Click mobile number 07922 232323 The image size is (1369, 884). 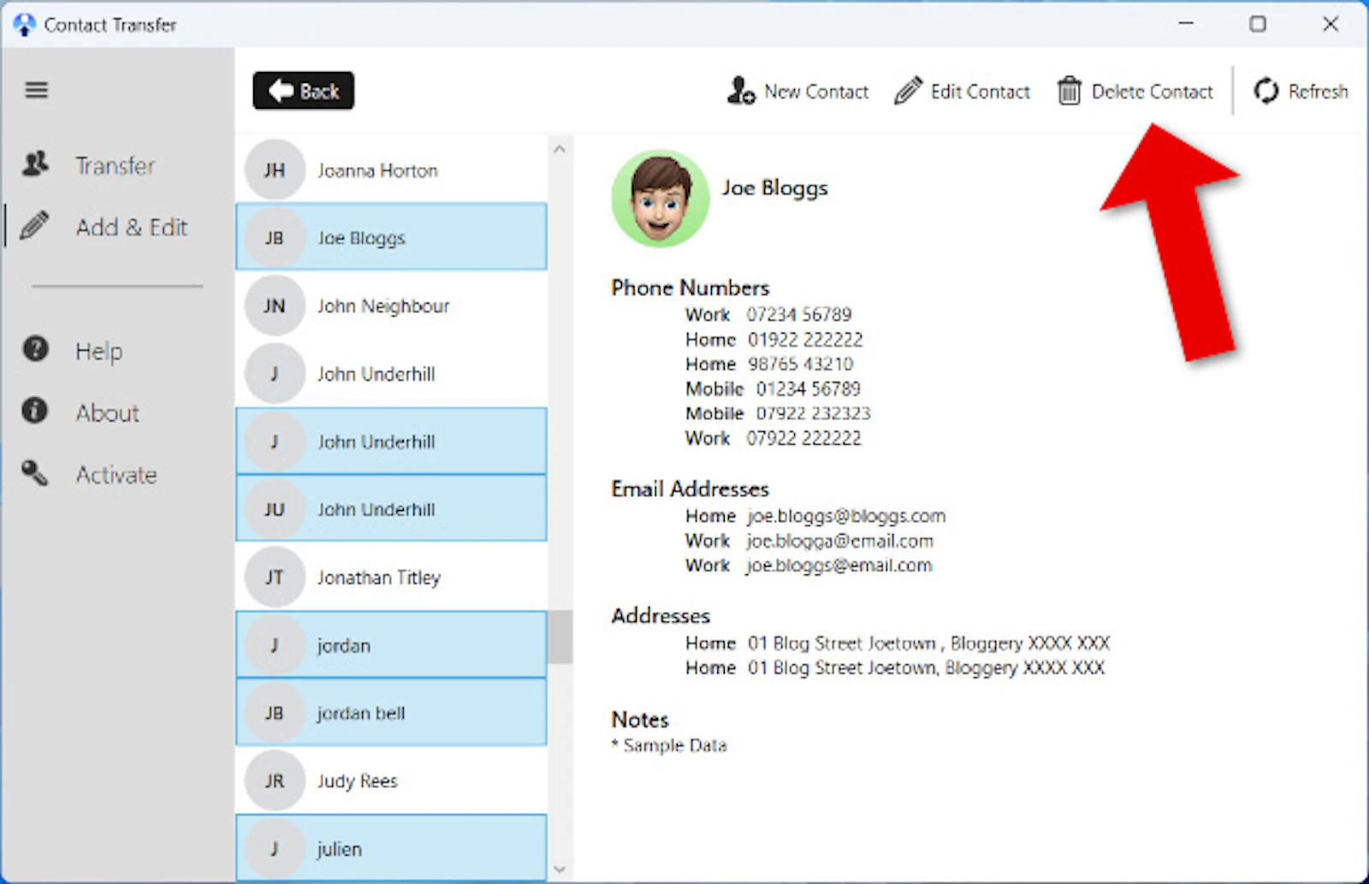[x=813, y=413]
